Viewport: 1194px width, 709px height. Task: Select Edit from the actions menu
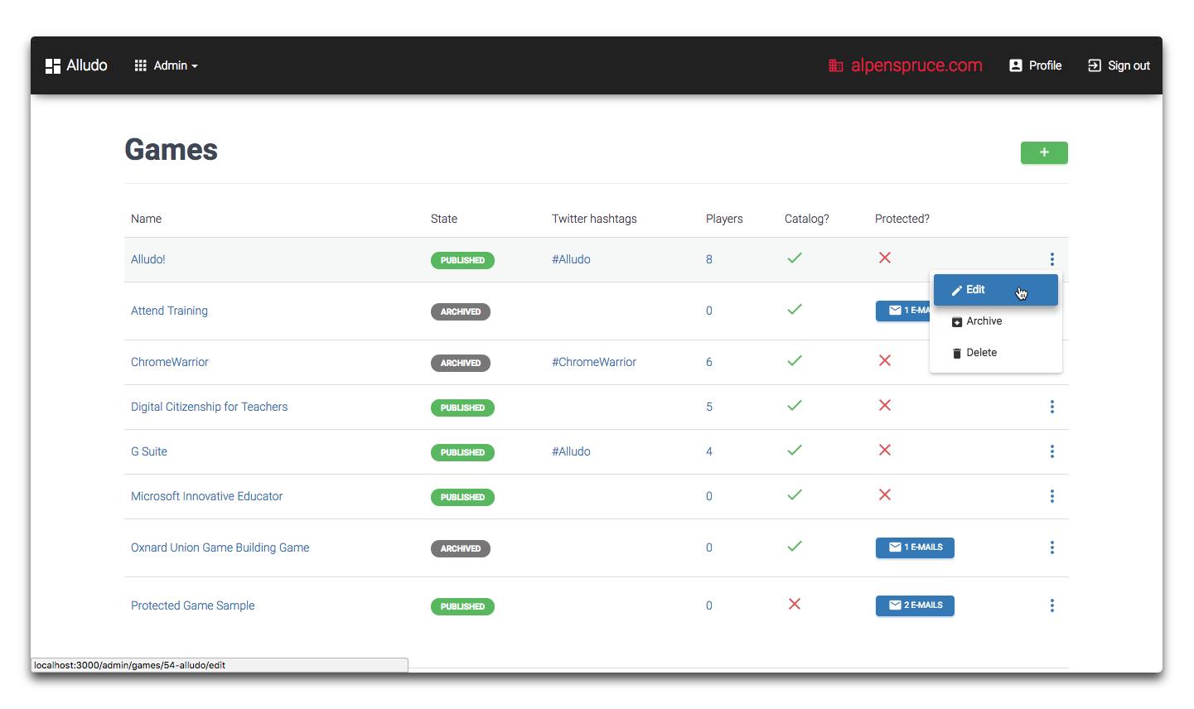click(996, 290)
